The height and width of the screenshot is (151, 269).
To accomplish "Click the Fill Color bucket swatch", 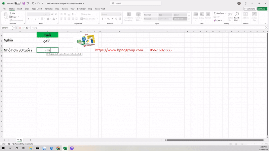I will pyautogui.click(x=48, y=19).
